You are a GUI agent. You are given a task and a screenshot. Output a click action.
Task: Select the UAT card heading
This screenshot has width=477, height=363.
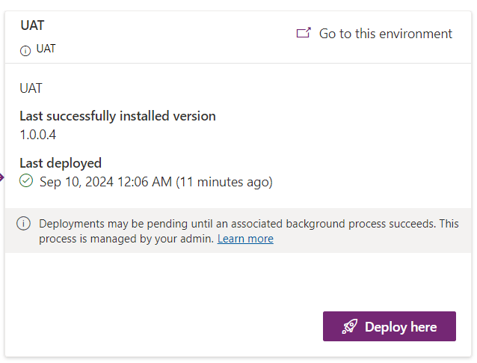pos(32,25)
